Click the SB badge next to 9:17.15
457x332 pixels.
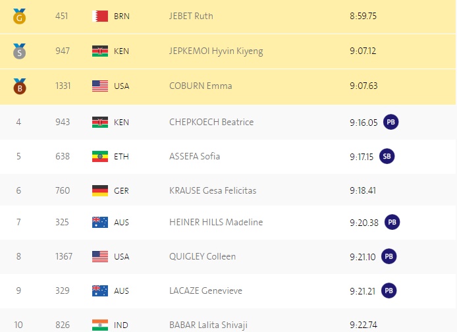387,156
